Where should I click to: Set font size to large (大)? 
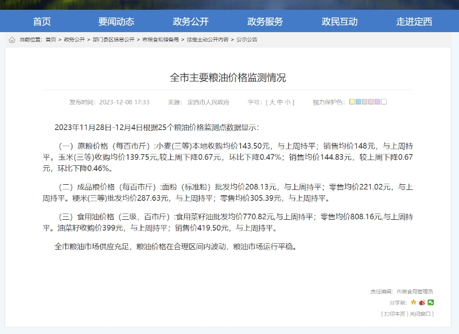[272, 102]
